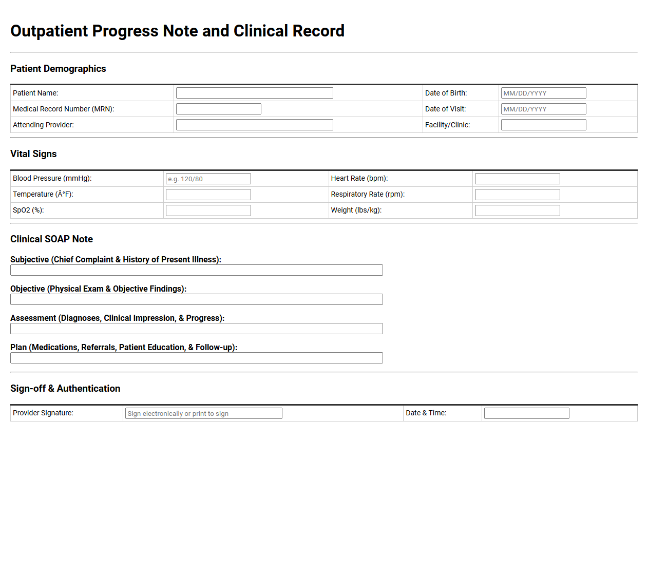648x575 pixels.
Task: Focus the Heart Rate input field
Action: (x=517, y=179)
